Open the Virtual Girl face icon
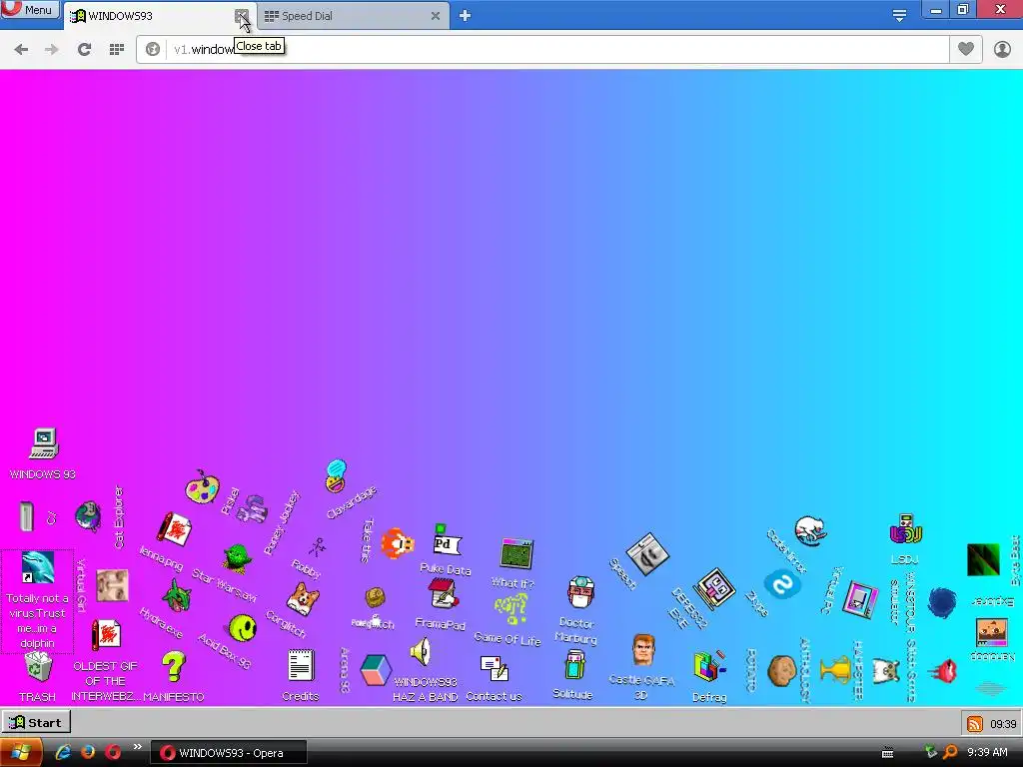 (112, 585)
